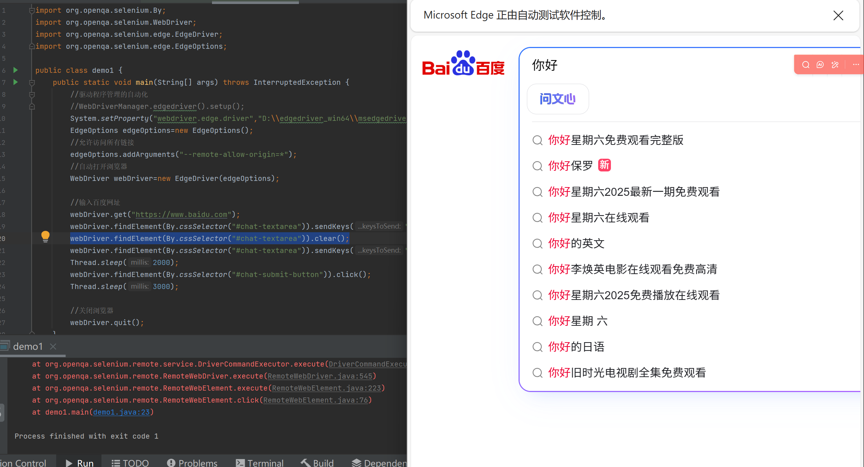Collapse the method body fold near line 8

click(x=32, y=94)
